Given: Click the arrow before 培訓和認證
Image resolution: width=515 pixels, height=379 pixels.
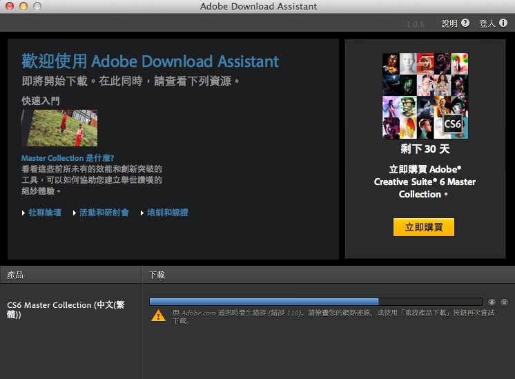Looking at the screenshot, I should 142,213.
